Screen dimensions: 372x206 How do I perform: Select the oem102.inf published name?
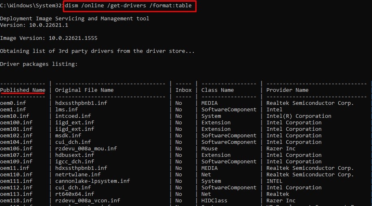(16, 136)
